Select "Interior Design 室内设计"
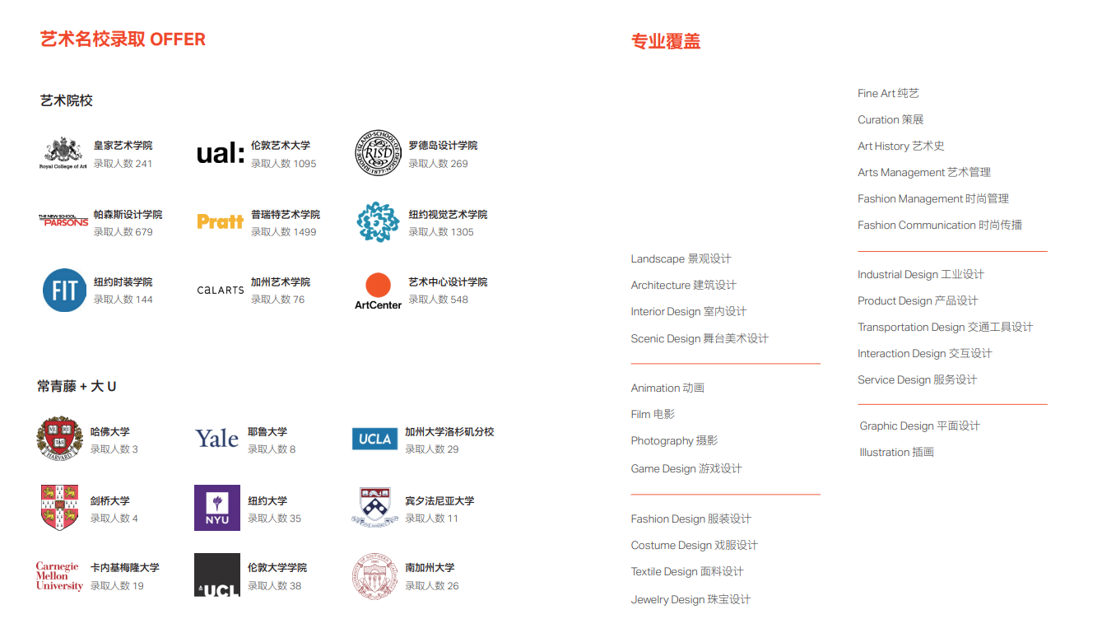 689,312
